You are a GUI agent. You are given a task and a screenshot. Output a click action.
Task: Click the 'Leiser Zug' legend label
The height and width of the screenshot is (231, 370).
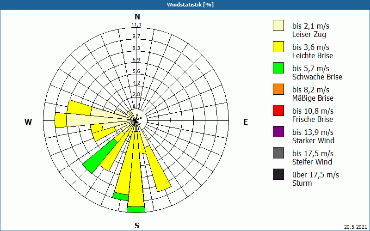[309, 34]
